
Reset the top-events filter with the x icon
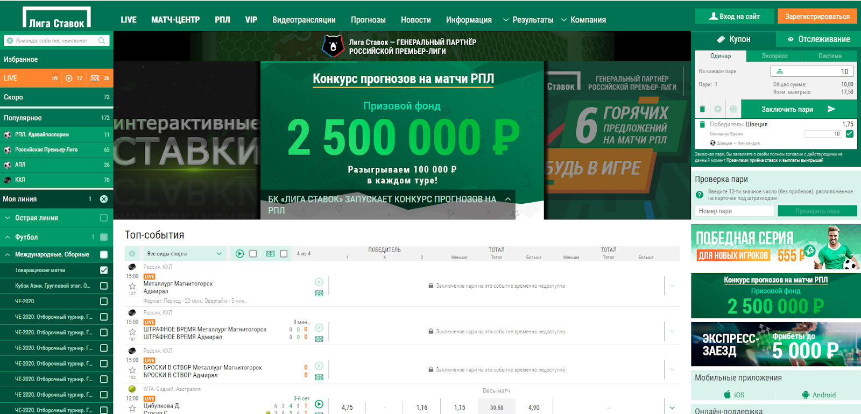132,254
